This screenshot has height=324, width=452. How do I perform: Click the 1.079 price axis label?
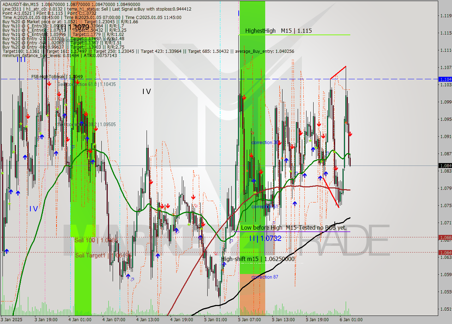(x=446, y=188)
